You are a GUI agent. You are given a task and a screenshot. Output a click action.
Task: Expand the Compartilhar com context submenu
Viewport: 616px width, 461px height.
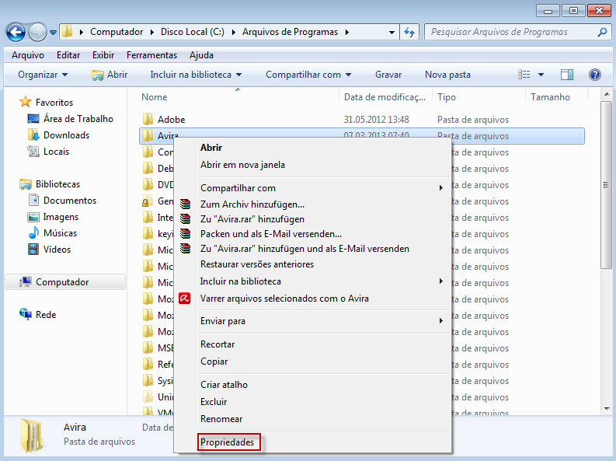[322, 188]
